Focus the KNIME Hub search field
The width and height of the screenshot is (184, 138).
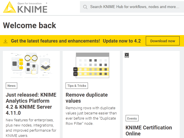click(x=132, y=7)
